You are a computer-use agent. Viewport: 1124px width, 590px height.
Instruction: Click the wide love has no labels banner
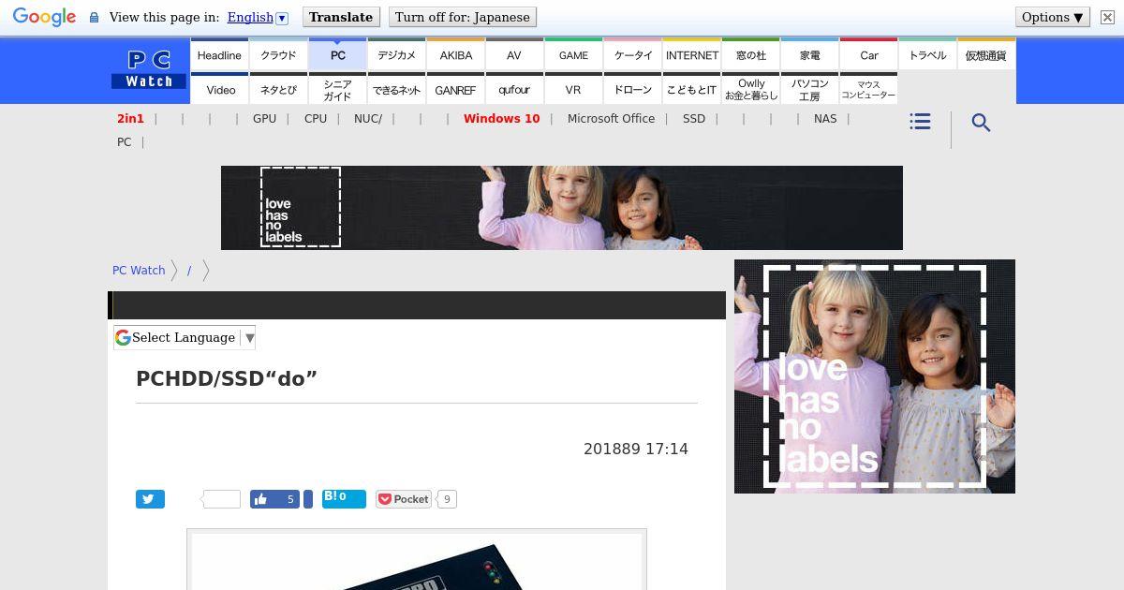562,208
